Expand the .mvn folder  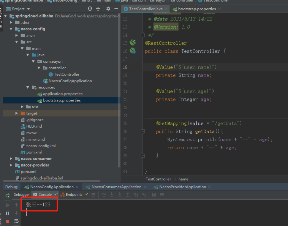coord(17,35)
